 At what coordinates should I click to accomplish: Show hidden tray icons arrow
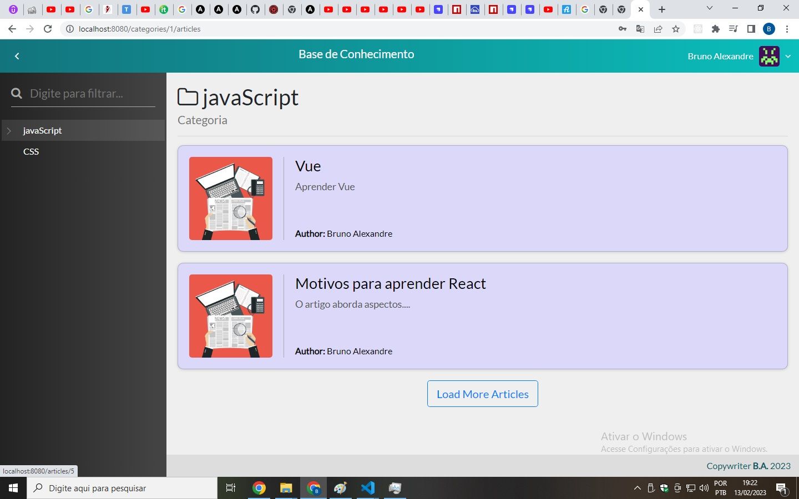pyautogui.click(x=637, y=488)
